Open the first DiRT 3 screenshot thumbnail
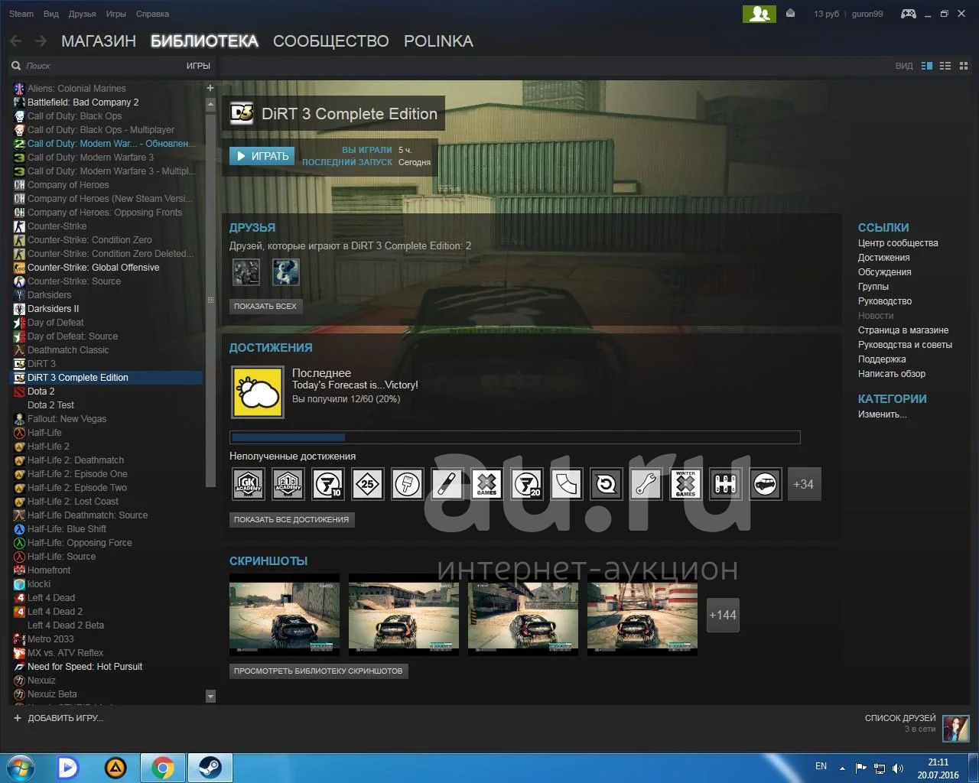This screenshot has width=979, height=783. click(285, 615)
